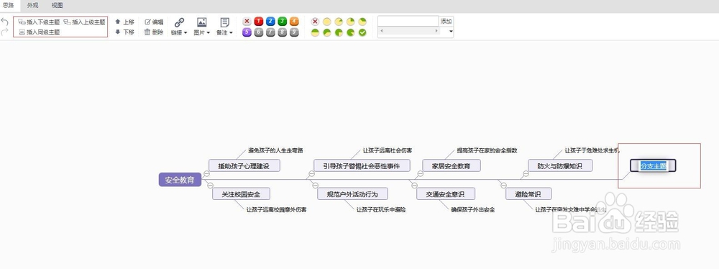This screenshot has width=719, height=269.
Task: Click the 确保孩子外出安全 sub-topic text
Action: coord(473,209)
